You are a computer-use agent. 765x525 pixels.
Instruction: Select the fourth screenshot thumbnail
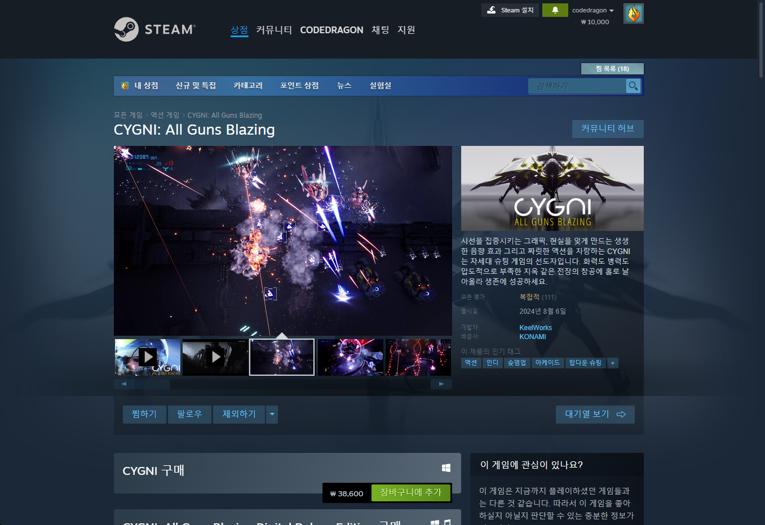[351, 357]
